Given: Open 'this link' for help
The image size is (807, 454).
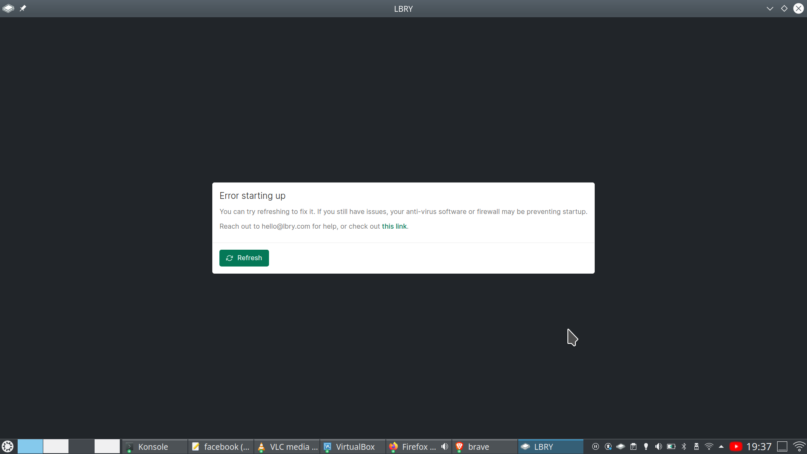Looking at the screenshot, I should click(394, 226).
